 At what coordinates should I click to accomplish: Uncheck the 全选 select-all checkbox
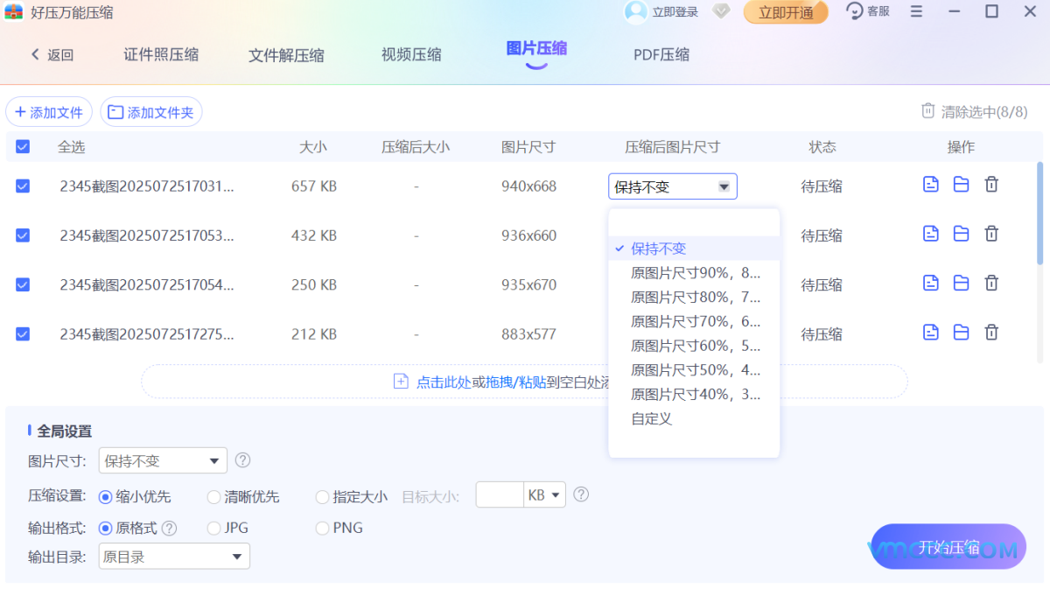22,147
